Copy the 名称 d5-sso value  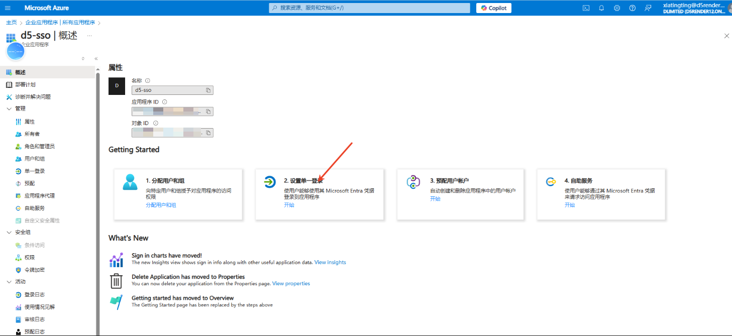[x=208, y=90]
